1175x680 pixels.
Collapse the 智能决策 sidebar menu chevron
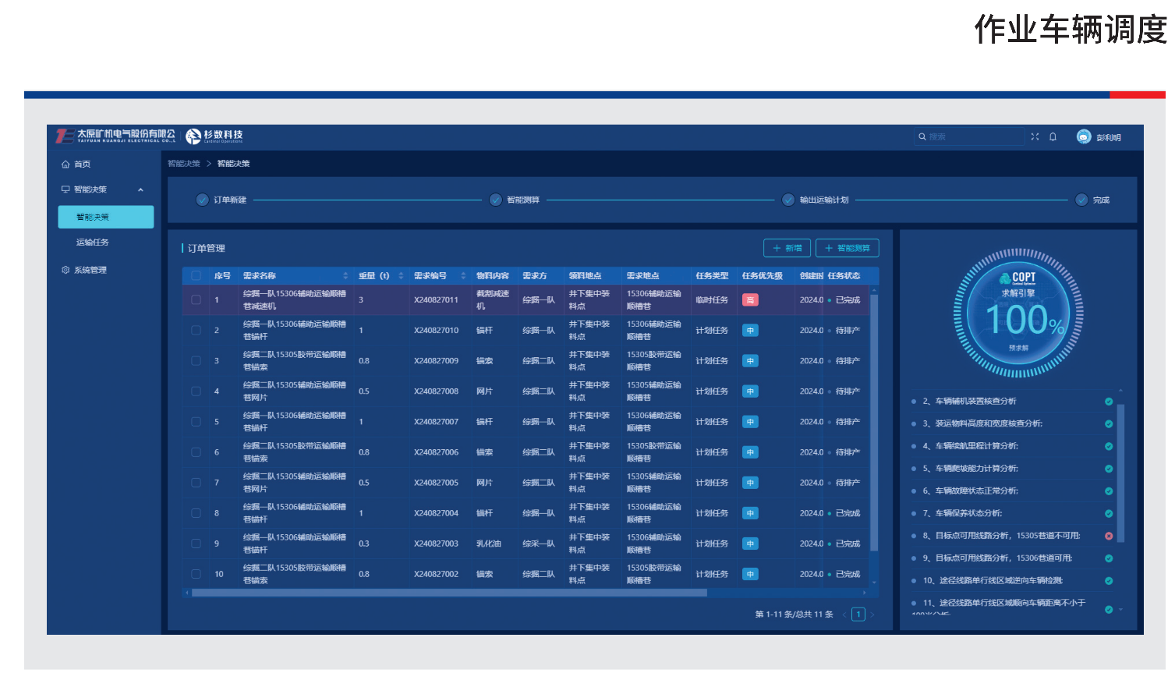[x=140, y=189]
